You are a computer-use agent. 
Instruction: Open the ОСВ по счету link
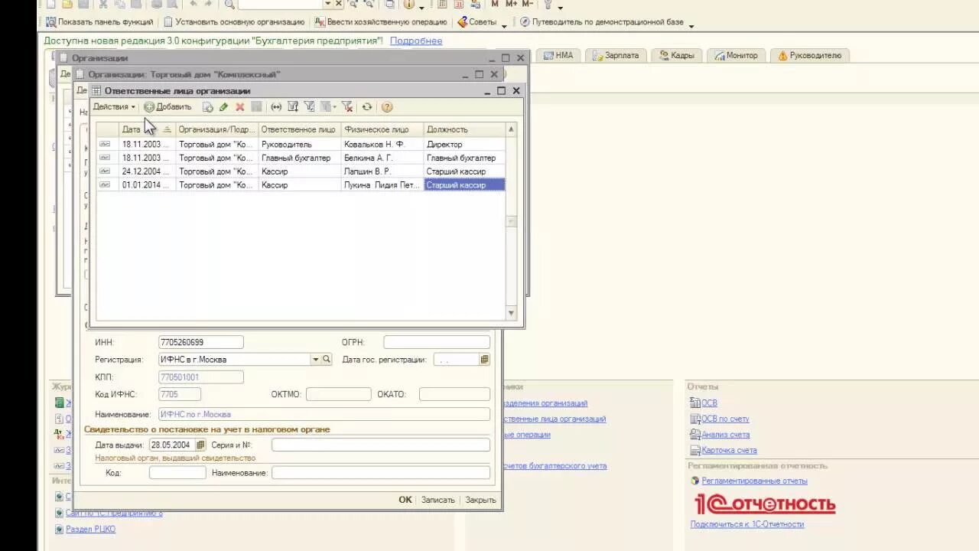pos(725,419)
